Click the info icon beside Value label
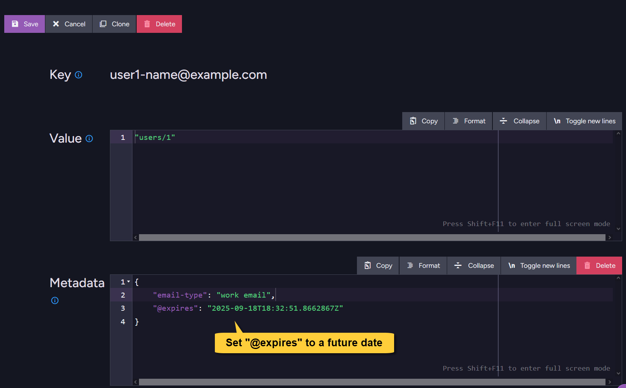The width and height of the screenshot is (626, 388). 89,139
